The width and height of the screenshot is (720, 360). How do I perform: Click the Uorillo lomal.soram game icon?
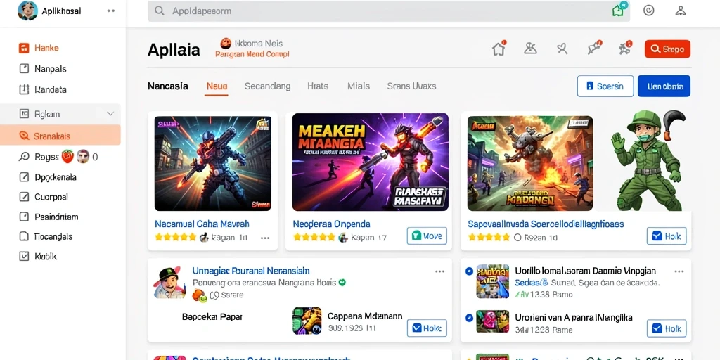pyautogui.click(x=493, y=281)
